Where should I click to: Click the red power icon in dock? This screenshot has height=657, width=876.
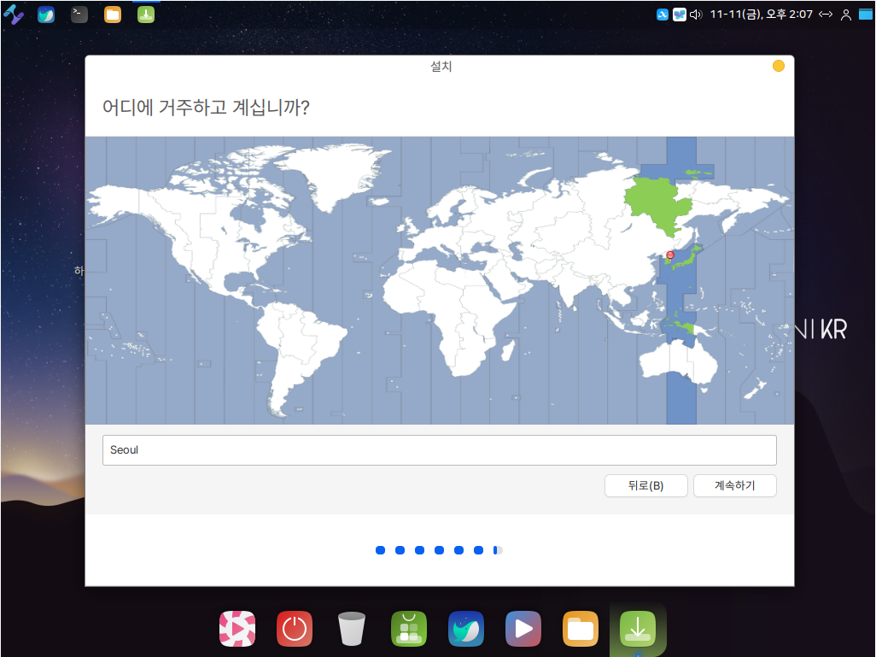point(295,629)
